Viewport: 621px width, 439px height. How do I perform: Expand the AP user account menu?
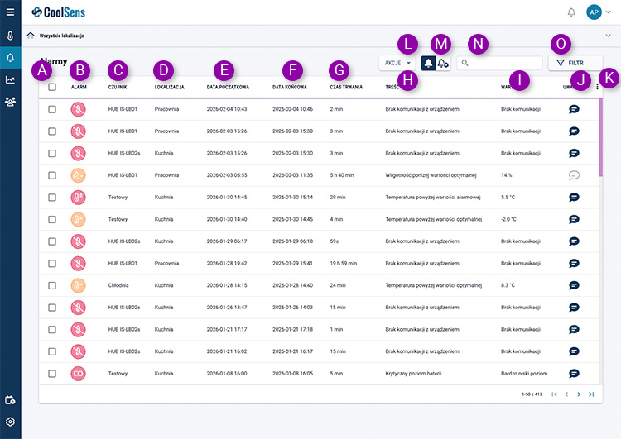point(599,12)
